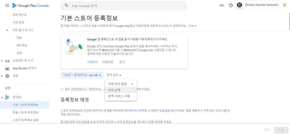Expand the 설정 sidebar section arrow
Image resolution: width=290 pixels, height=135 pixels.
click(x=2, y=76)
